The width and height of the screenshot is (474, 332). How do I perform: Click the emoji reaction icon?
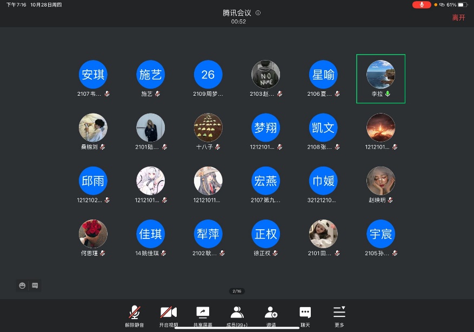tap(22, 285)
